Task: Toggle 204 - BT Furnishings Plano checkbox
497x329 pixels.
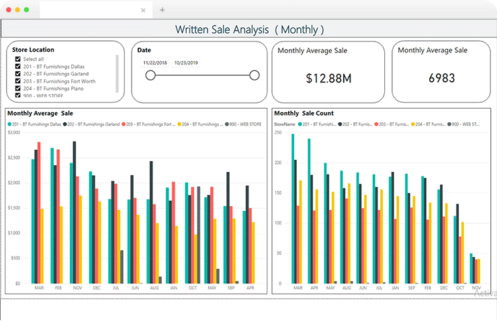Action: [x=18, y=88]
